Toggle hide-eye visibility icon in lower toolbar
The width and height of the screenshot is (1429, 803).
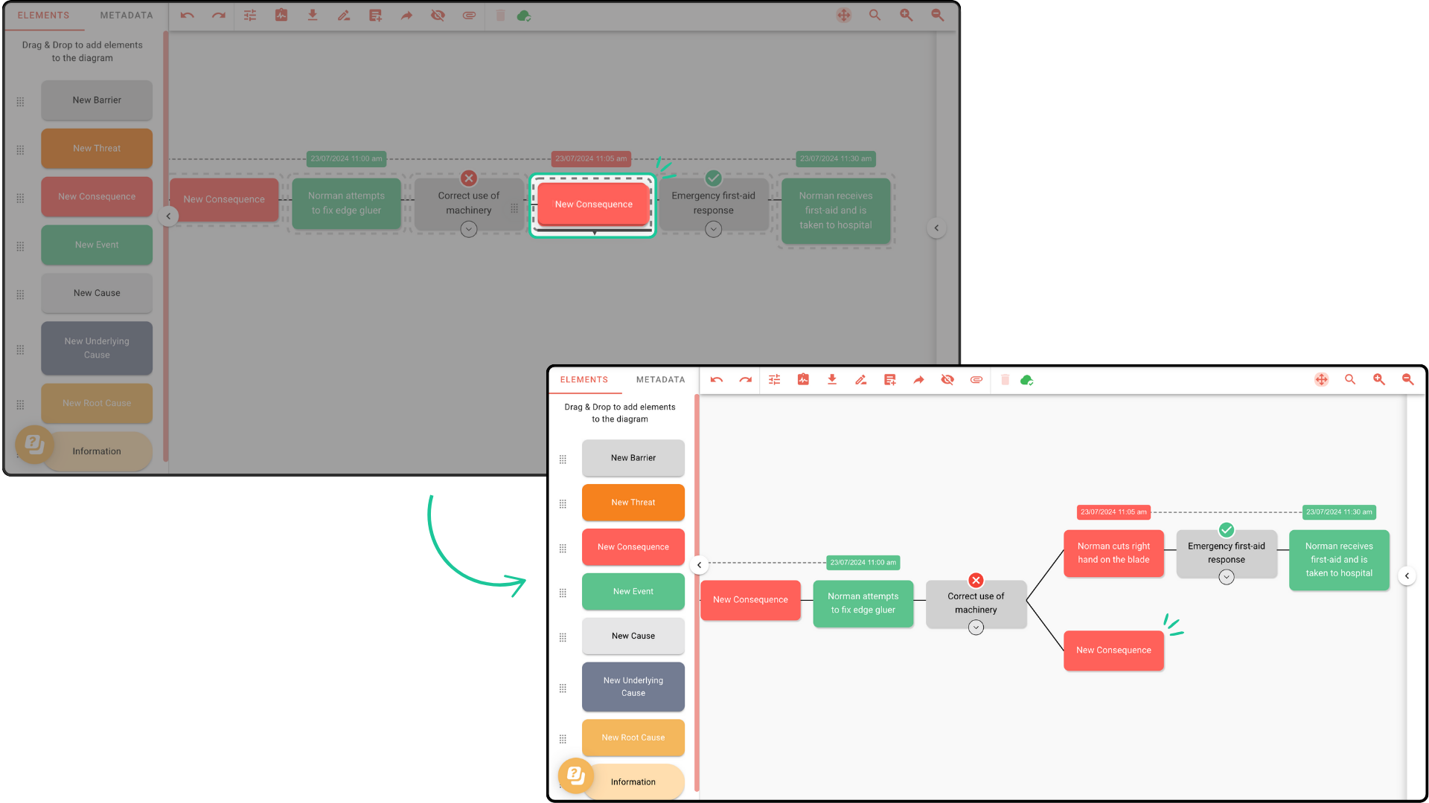[x=947, y=380]
